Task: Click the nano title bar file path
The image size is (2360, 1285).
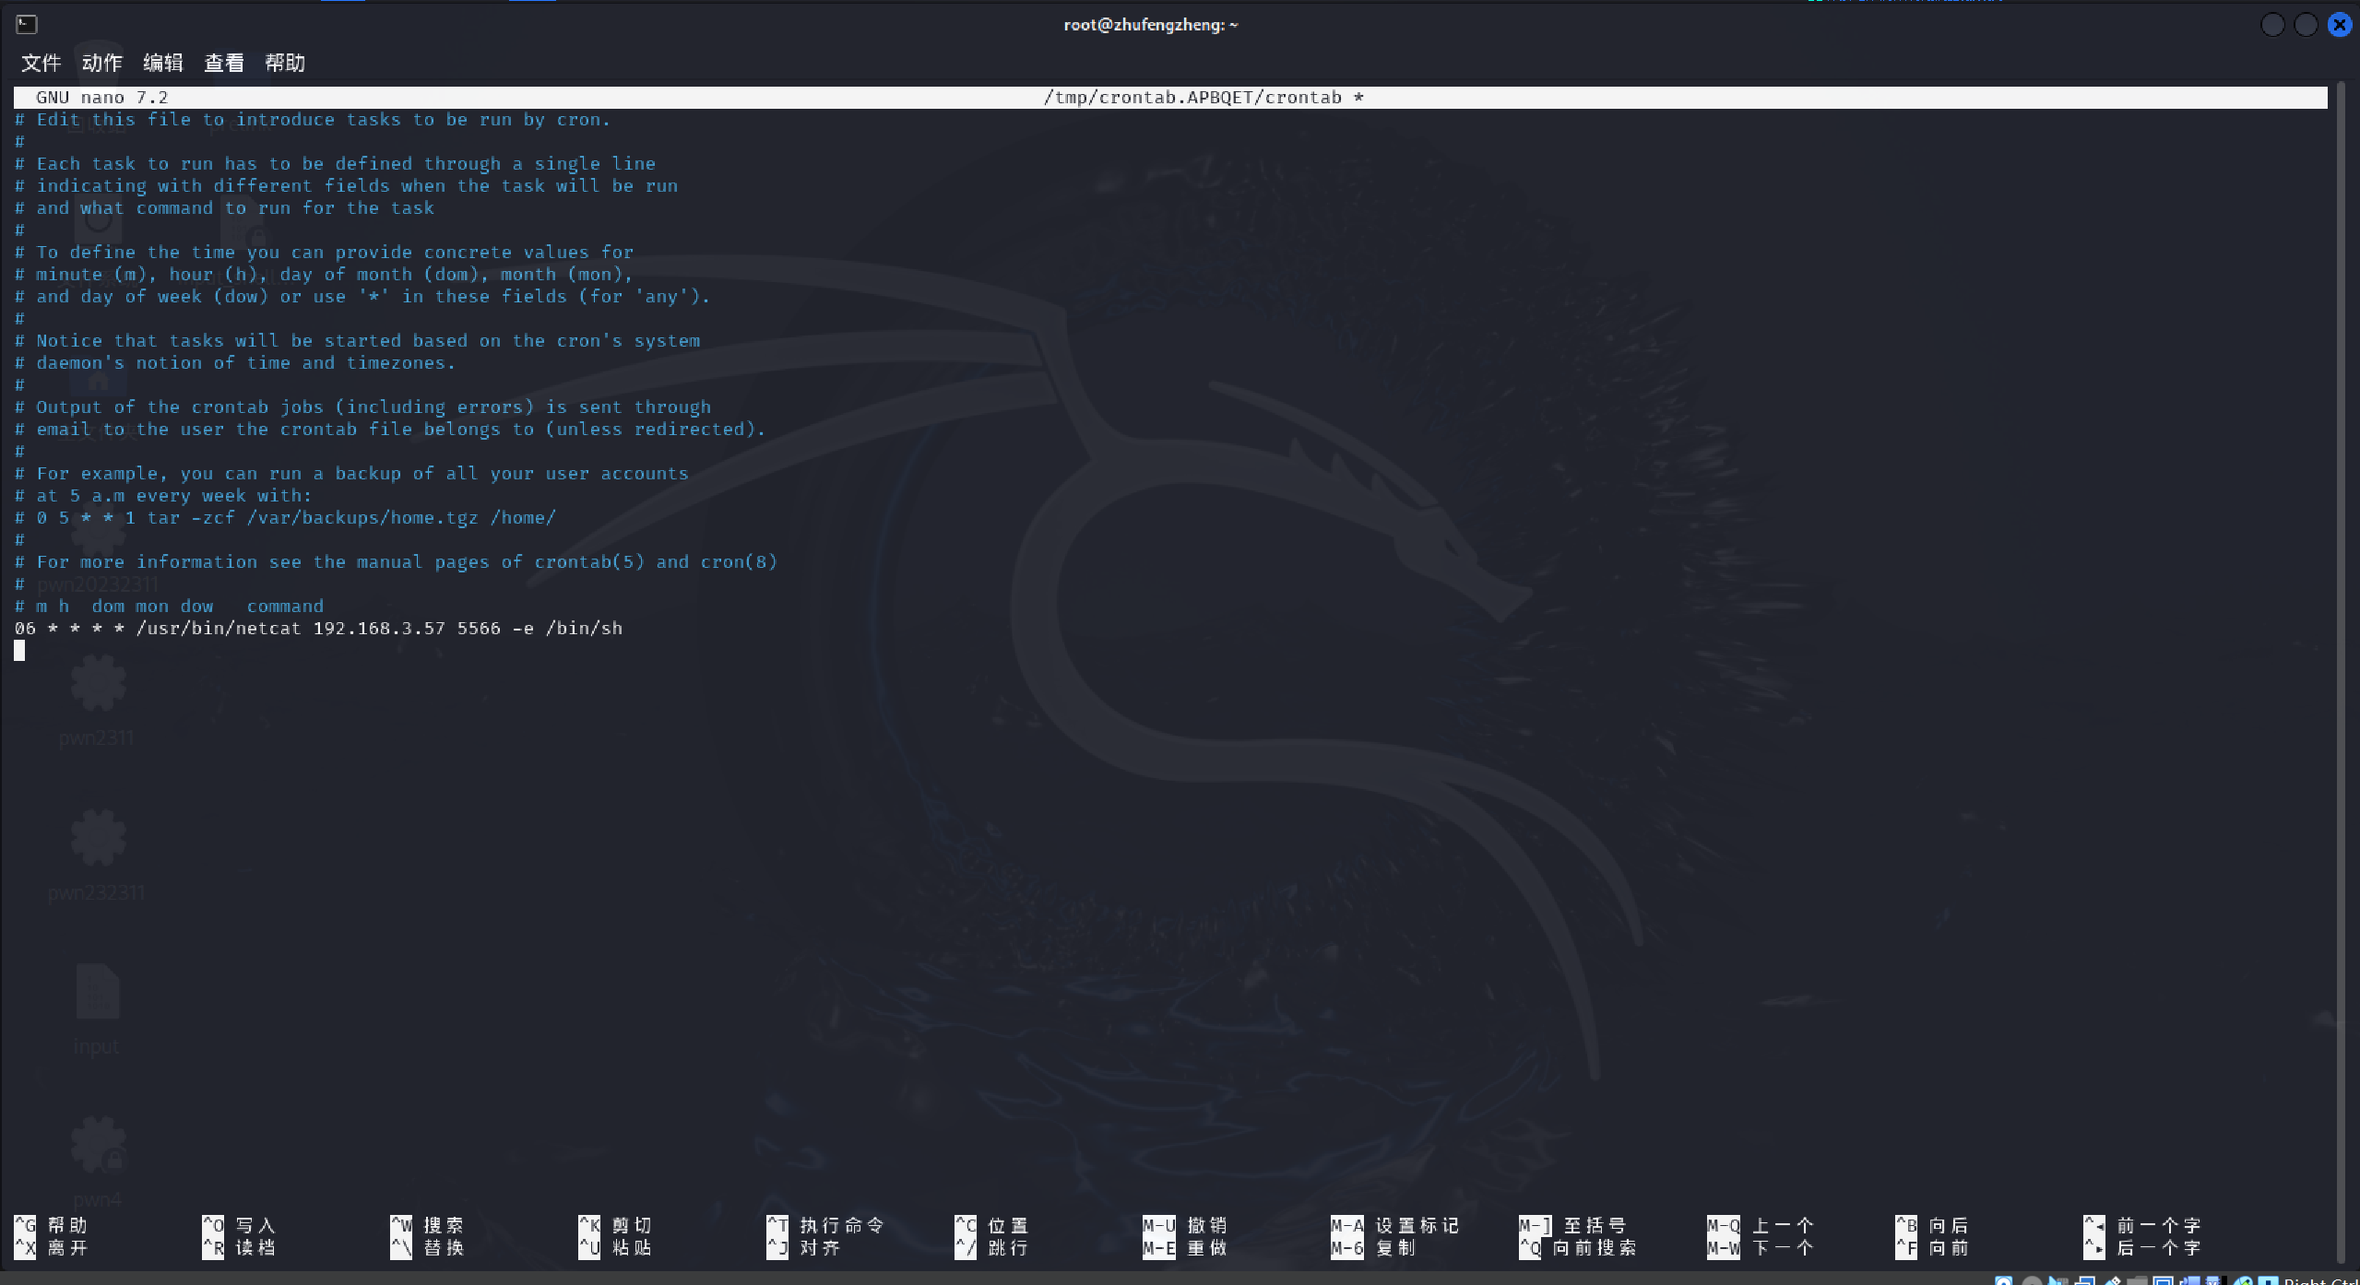Action: click(1192, 98)
